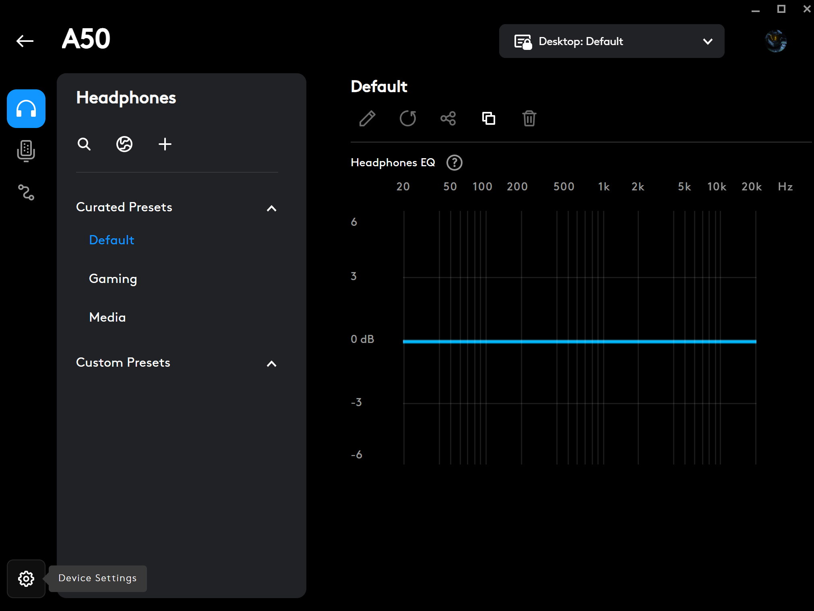
Task: Click the 500 frequency label
Action: click(564, 187)
